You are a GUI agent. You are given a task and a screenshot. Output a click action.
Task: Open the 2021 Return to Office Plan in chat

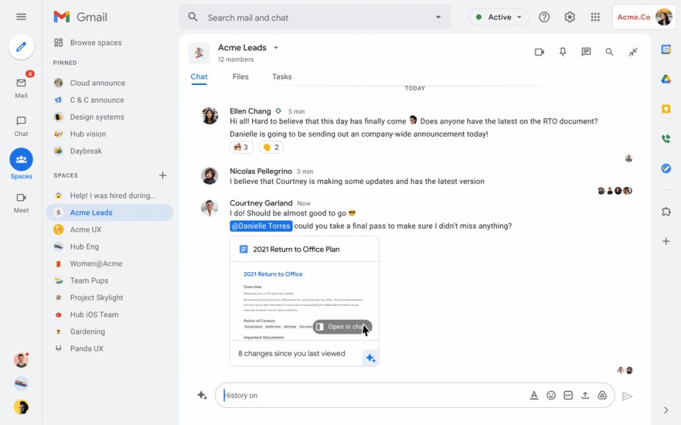(x=342, y=326)
